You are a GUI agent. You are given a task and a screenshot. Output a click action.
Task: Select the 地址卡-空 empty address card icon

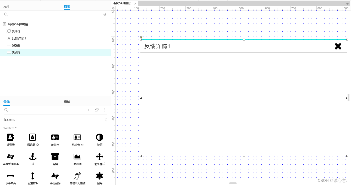pyautogui.click(x=77, y=137)
